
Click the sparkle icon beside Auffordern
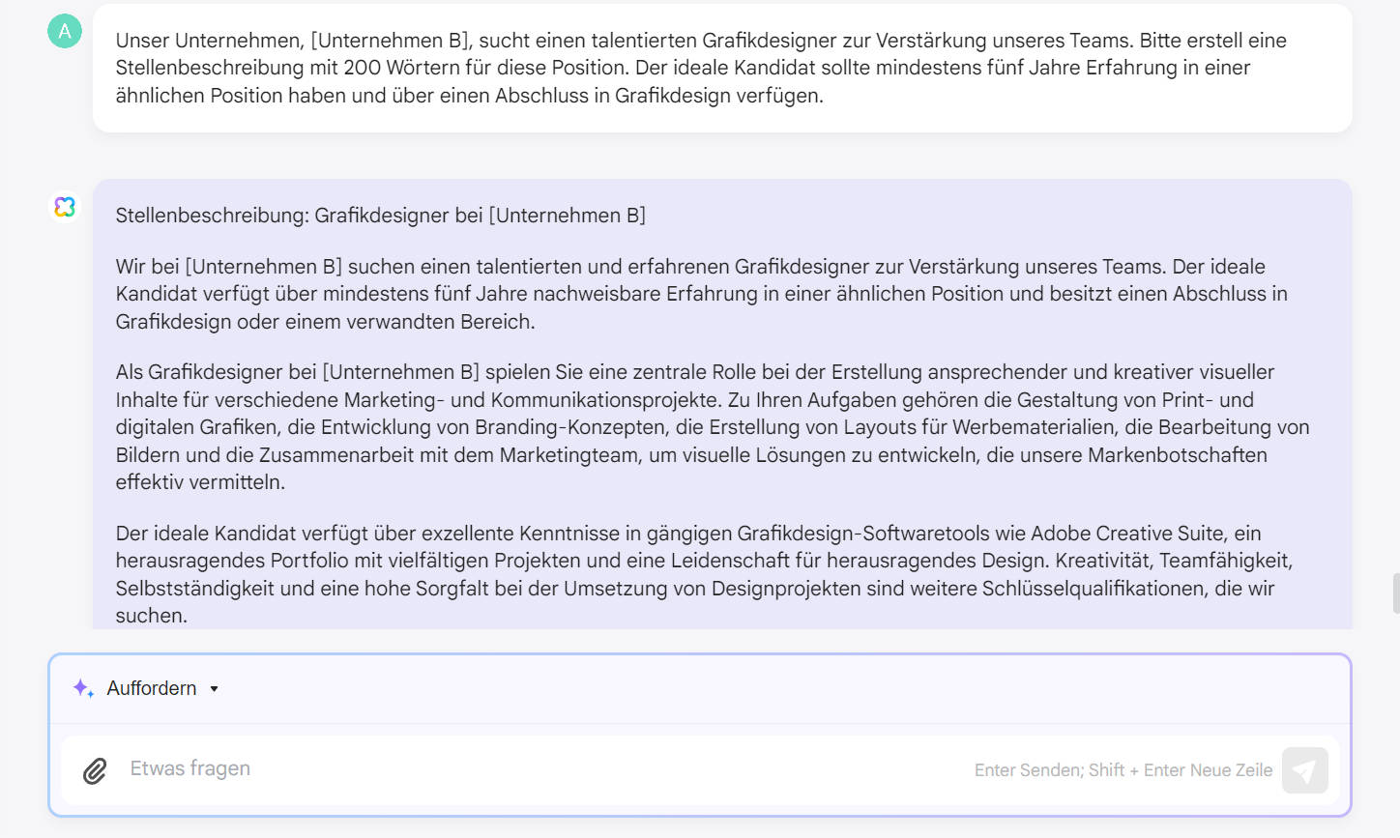pyautogui.click(x=83, y=688)
